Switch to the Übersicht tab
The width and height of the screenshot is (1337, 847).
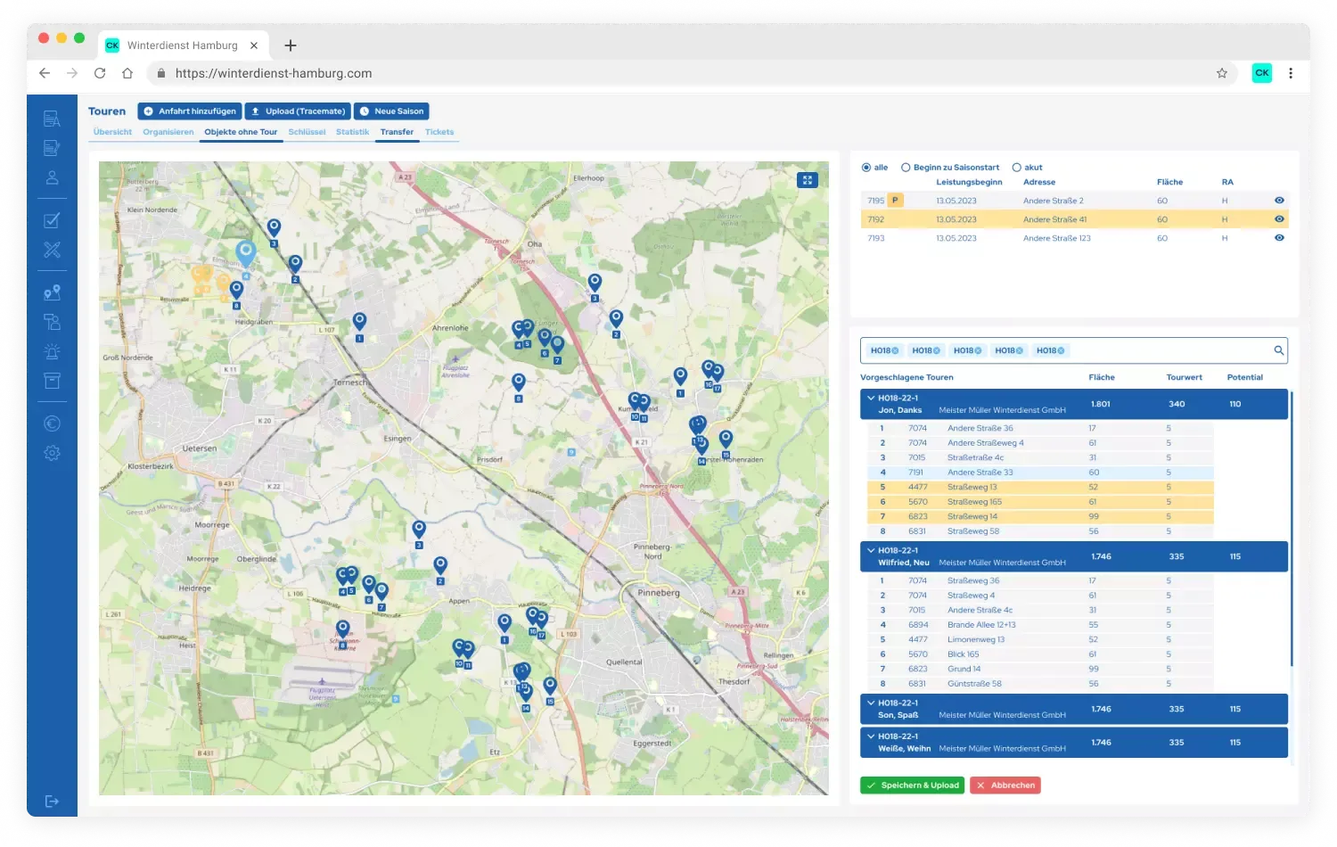click(x=112, y=132)
